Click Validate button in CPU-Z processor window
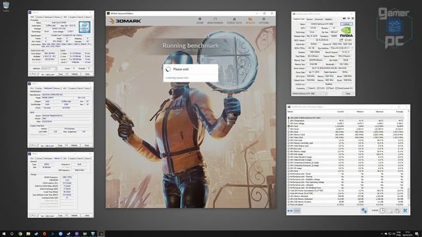The height and width of the screenshot is (237, 422). [x=75, y=74]
